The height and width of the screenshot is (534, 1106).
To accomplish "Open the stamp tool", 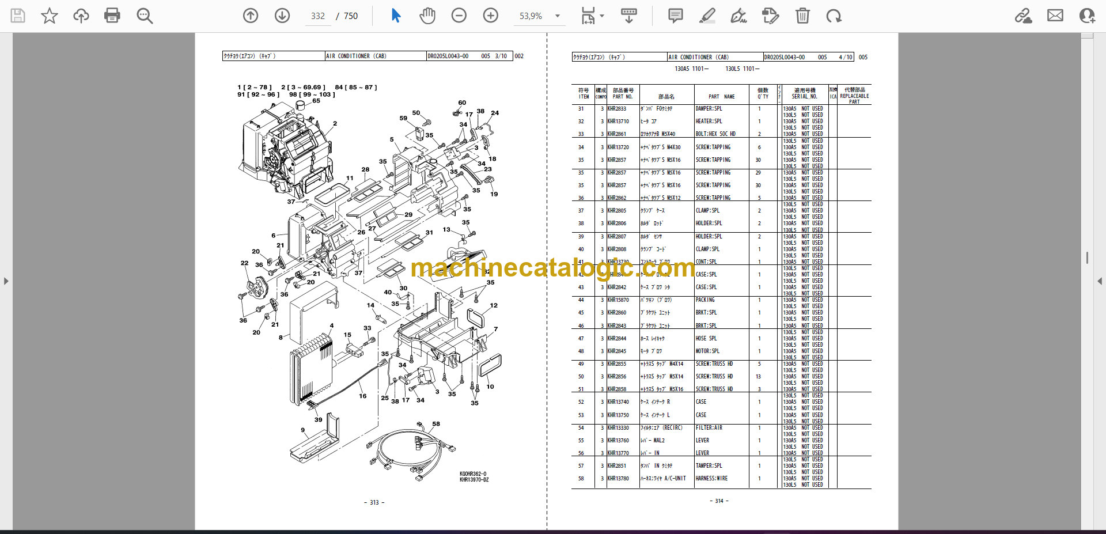I will (x=770, y=16).
